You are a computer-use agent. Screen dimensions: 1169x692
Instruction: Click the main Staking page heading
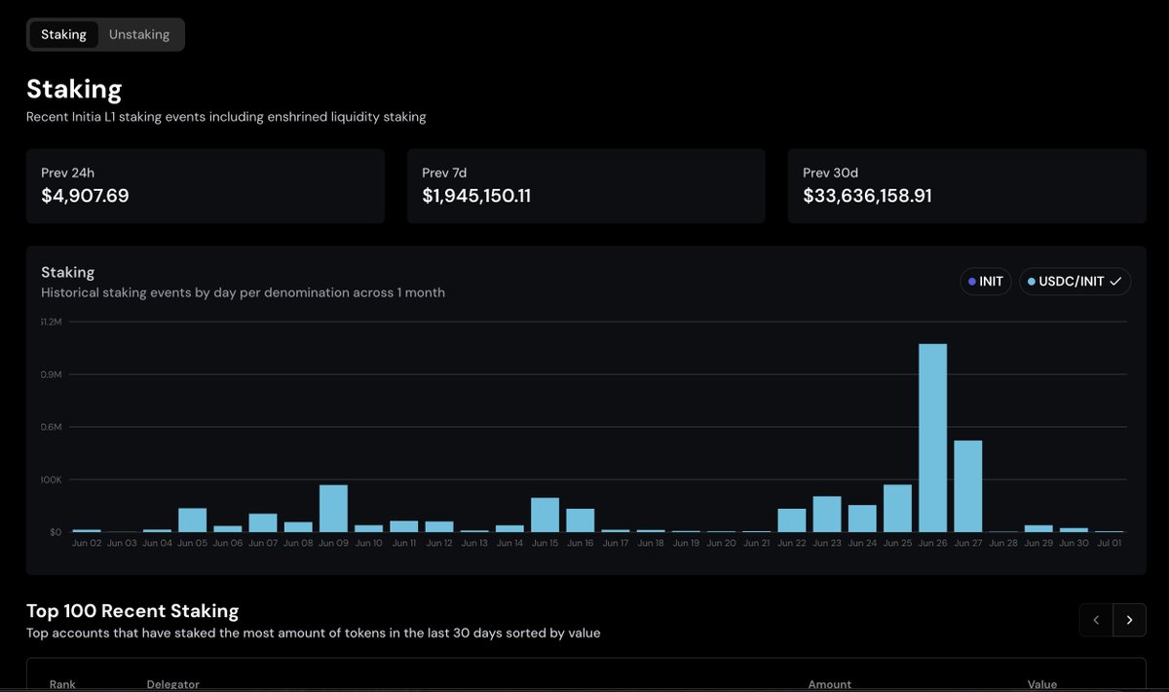click(x=74, y=90)
